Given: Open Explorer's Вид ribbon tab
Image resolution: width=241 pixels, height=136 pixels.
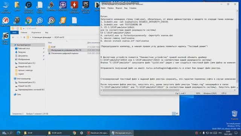Looking at the screenshot, I should (x=47, y=32).
